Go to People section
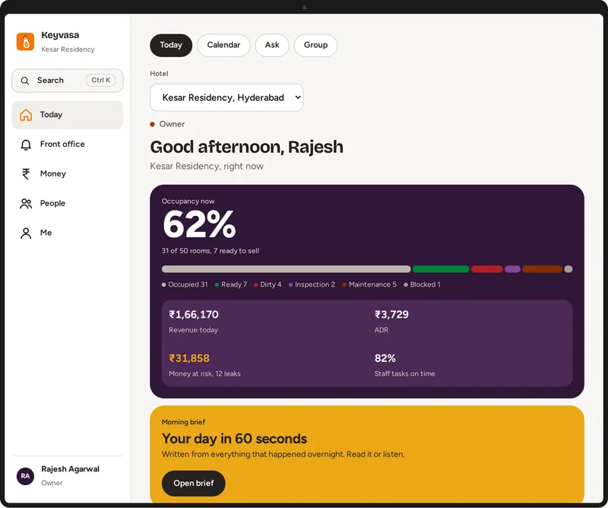Screen dimensions: 608x508 pyautogui.click(x=68, y=203)
